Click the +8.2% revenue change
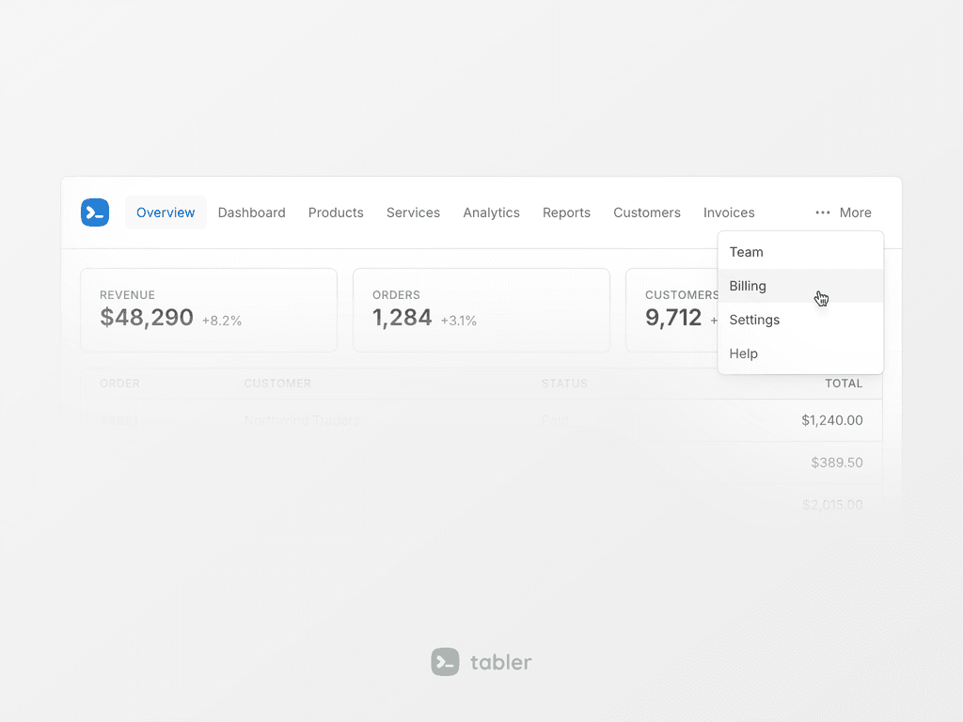 (222, 321)
